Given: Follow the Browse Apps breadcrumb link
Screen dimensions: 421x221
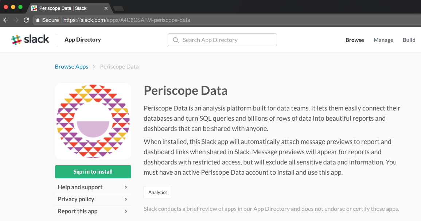Looking at the screenshot, I should (x=71, y=66).
